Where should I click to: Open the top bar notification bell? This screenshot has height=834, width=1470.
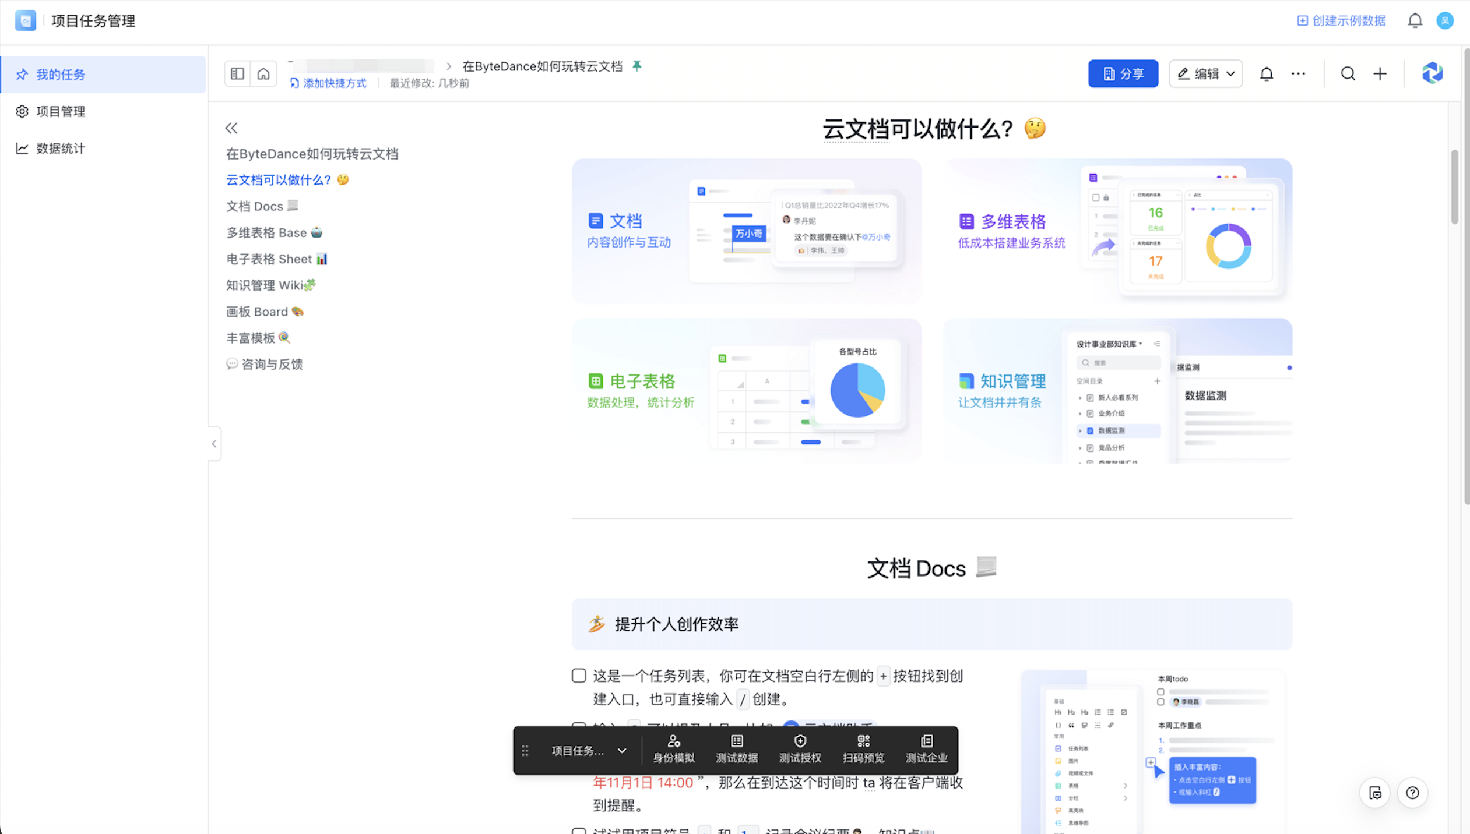tap(1415, 21)
